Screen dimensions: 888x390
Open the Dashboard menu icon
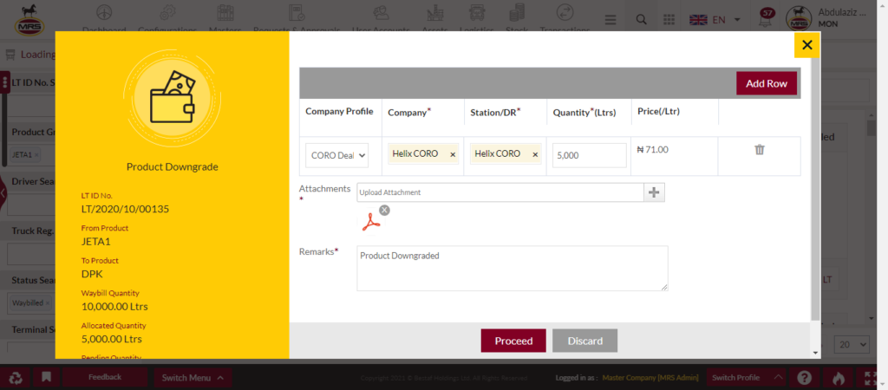tap(104, 14)
